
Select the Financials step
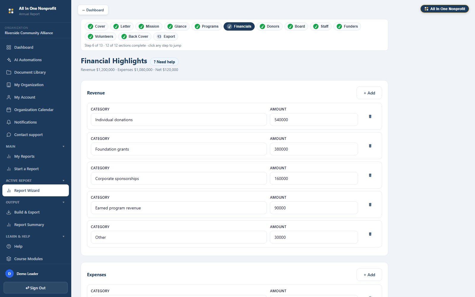(x=239, y=26)
